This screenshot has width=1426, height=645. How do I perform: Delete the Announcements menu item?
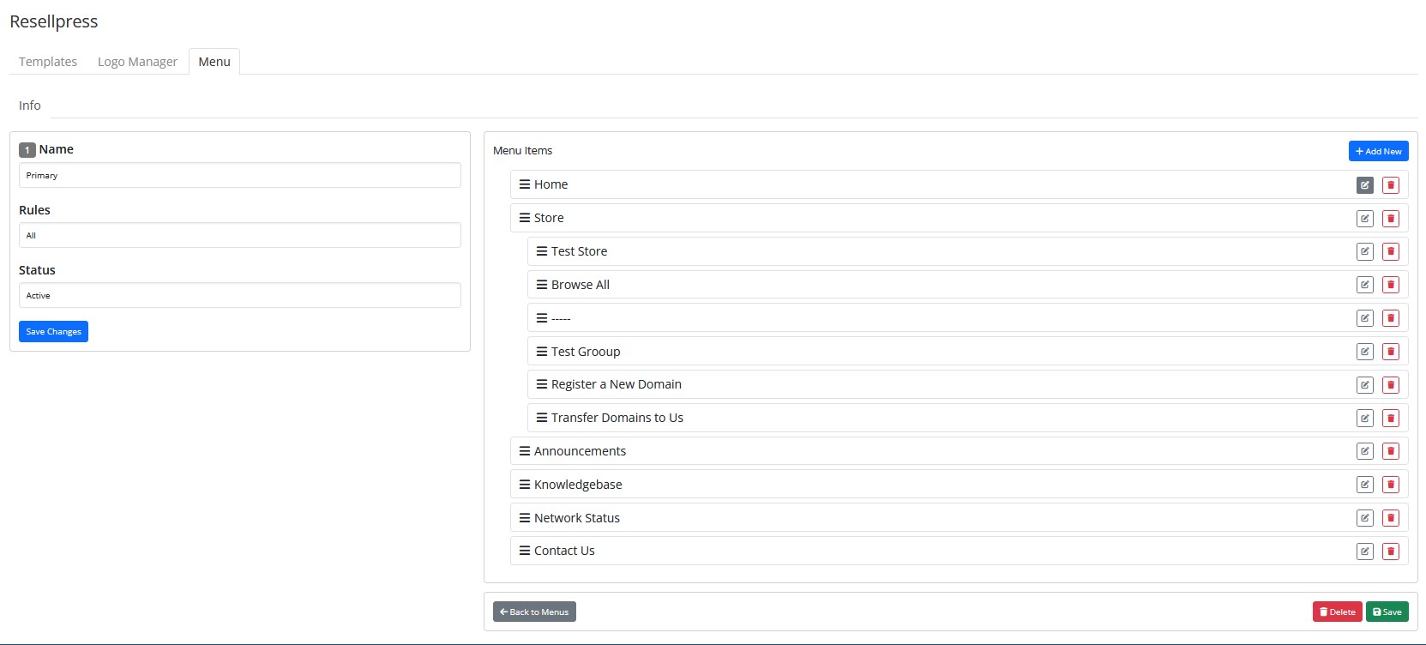pyautogui.click(x=1390, y=451)
